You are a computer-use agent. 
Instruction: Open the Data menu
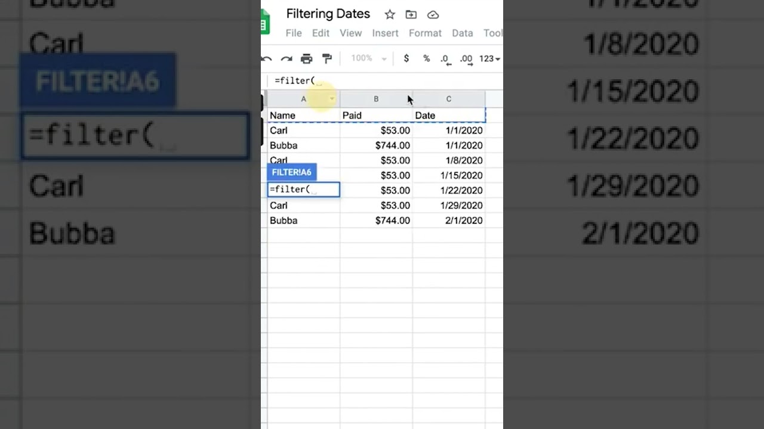click(462, 33)
